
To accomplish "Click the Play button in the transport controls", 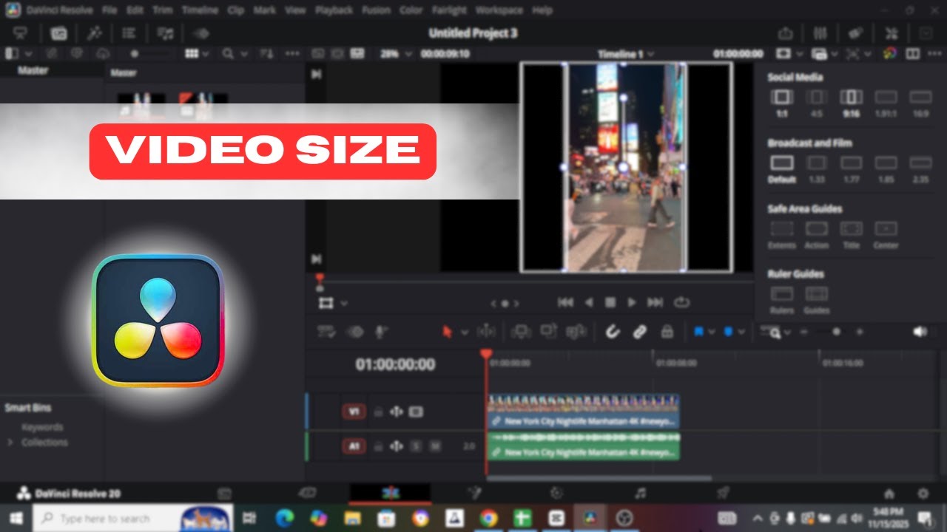I will [x=632, y=302].
